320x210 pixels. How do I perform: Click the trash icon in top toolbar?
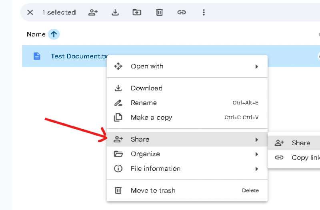pyautogui.click(x=159, y=12)
